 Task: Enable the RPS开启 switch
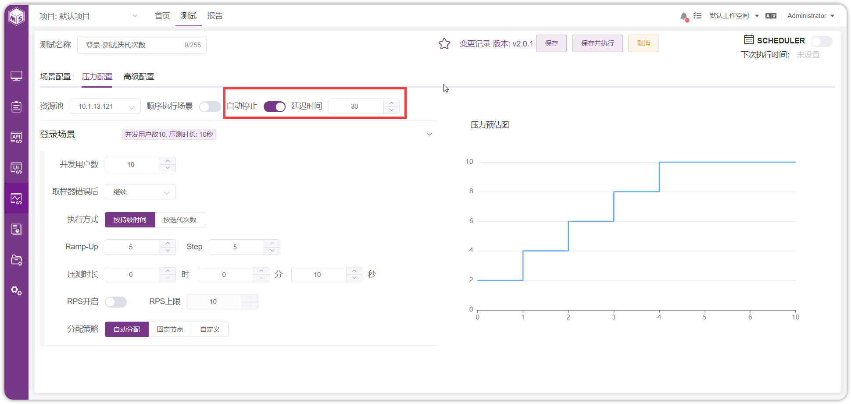pyautogui.click(x=116, y=302)
